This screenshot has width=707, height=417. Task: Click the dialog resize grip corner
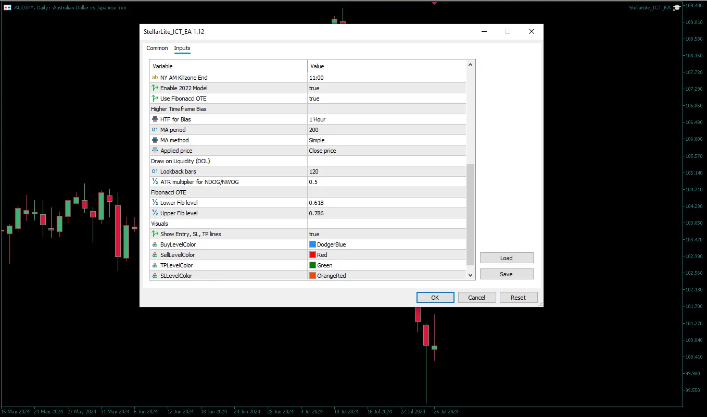tap(540, 304)
